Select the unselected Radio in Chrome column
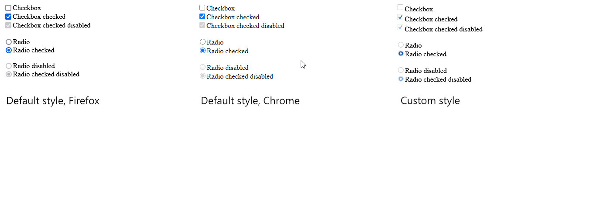The image size is (590, 213). coord(202,42)
